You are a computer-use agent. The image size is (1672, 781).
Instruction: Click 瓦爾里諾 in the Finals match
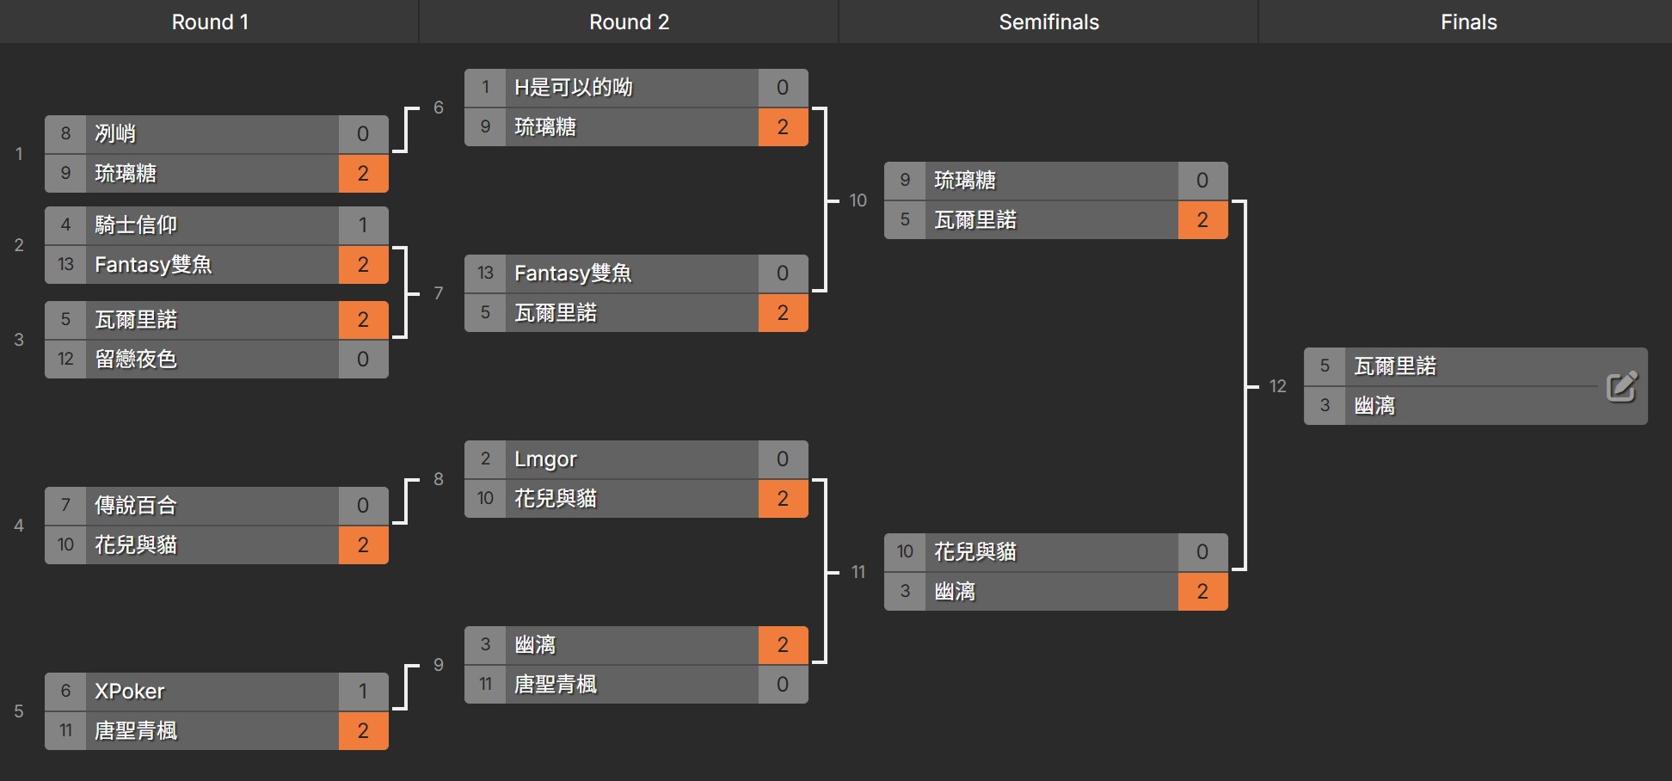[1394, 366]
